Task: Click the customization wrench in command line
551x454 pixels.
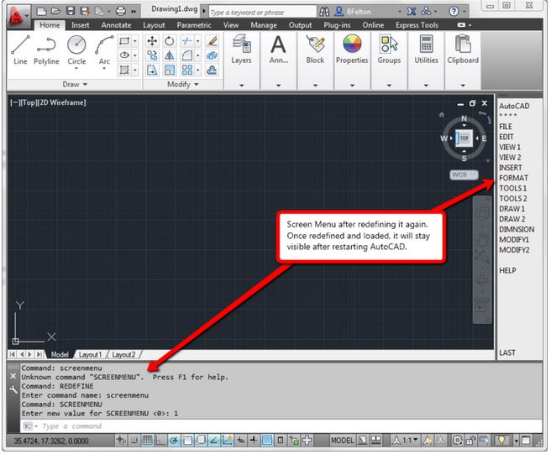Action: tap(13, 389)
